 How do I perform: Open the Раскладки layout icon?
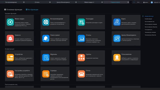click(81, 22)
